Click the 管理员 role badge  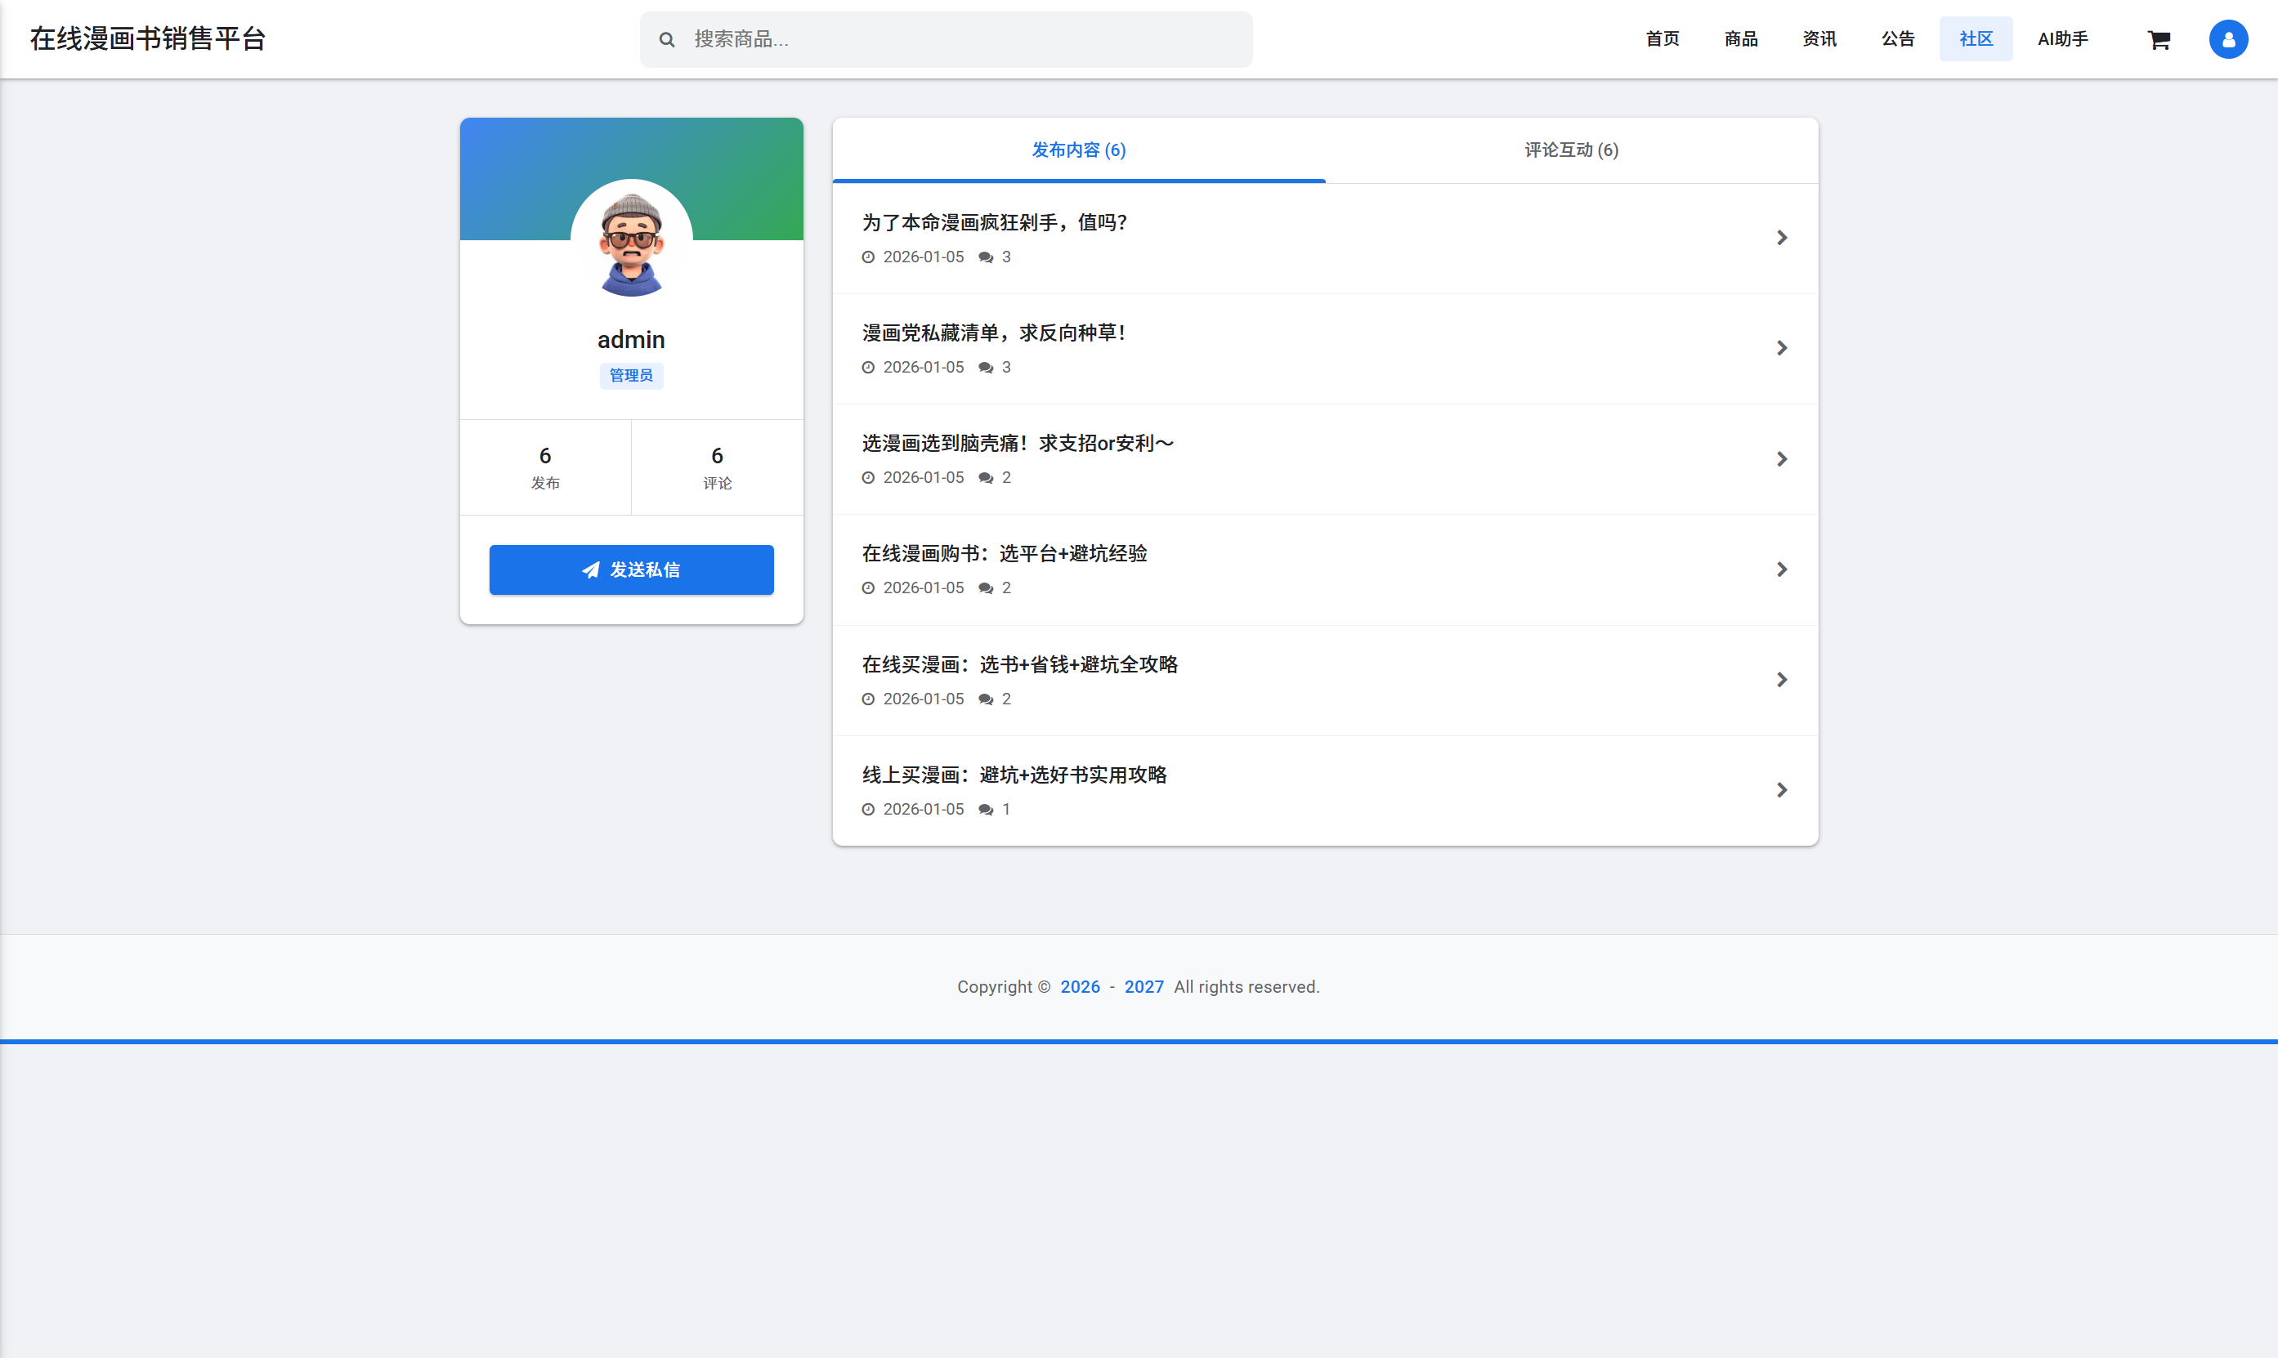coord(632,375)
